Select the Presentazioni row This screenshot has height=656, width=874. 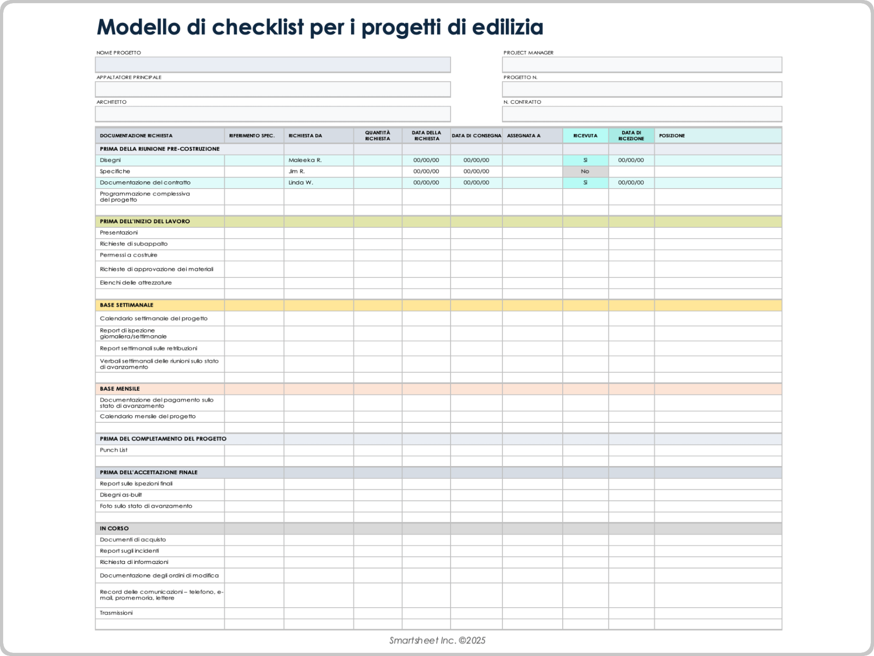pos(438,233)
